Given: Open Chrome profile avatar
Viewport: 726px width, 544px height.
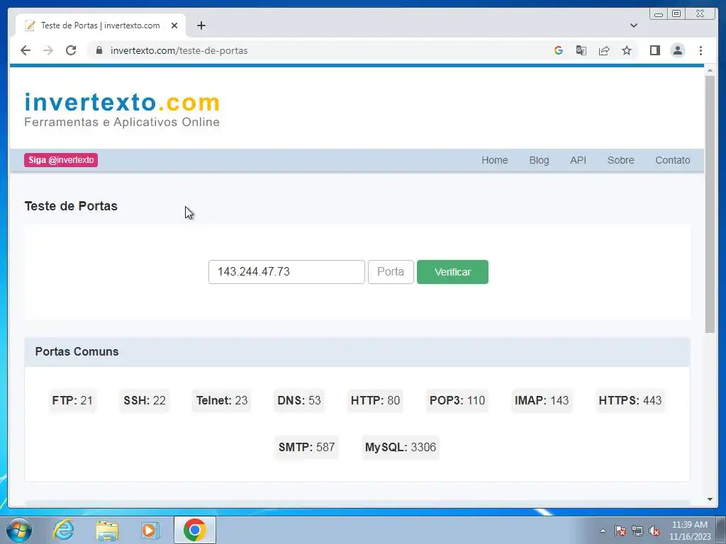Looking at the screenshot, I should coord(677,50).
